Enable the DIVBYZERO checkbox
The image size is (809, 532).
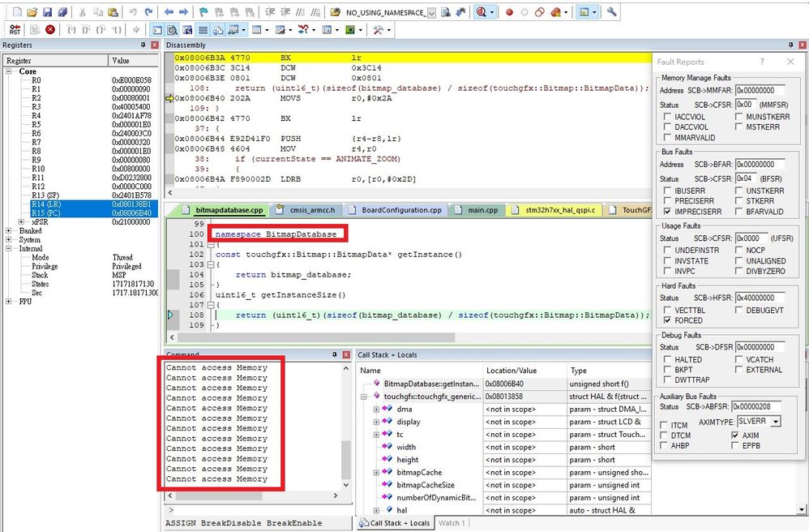[x=738, y=271]
